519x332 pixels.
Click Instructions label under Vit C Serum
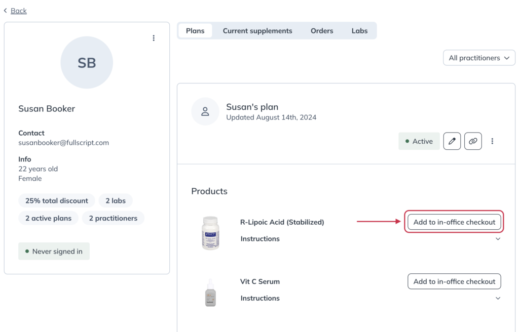(x=260, y=298)
